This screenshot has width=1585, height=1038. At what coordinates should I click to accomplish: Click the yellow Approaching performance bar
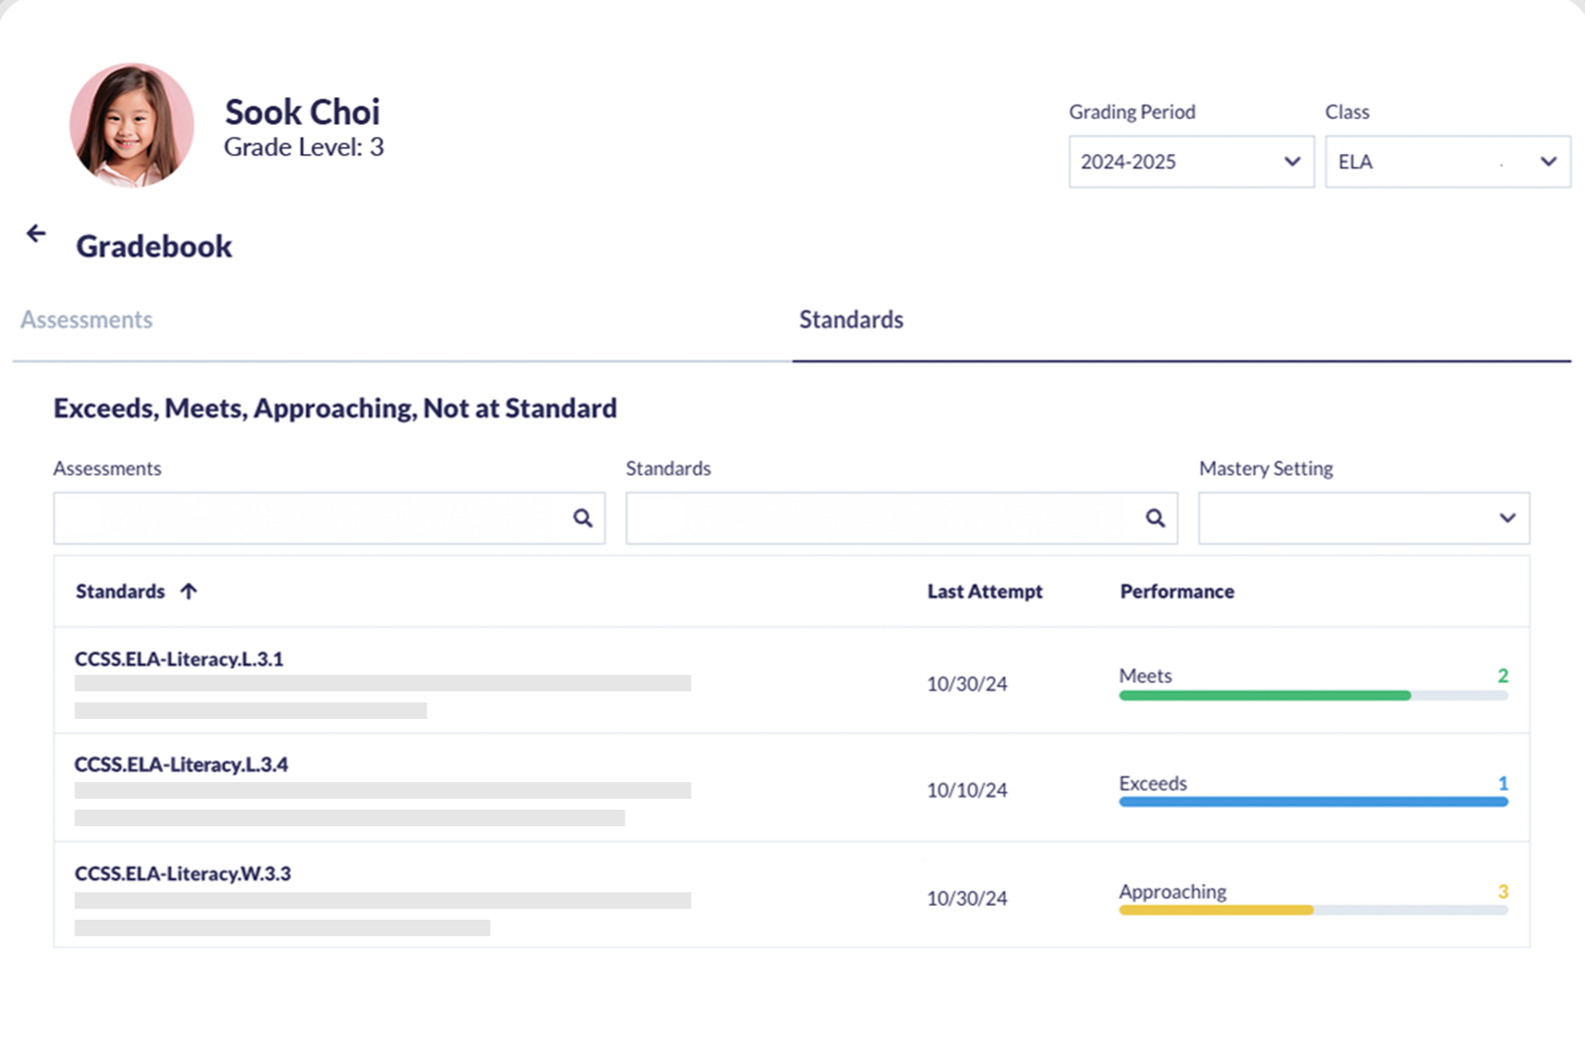tap(1215, 911)
